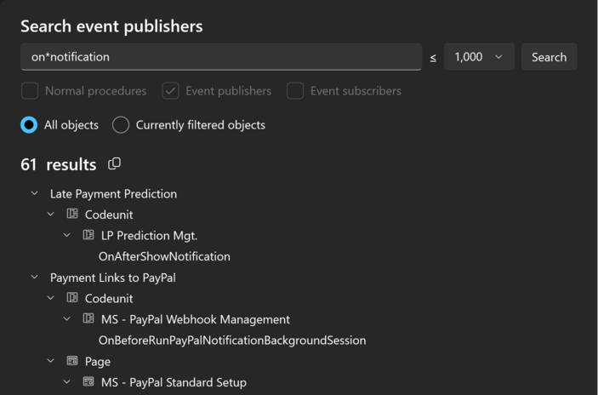Focus the on*notification search field
The image size is (598, 395).
[x=221, y=57]
